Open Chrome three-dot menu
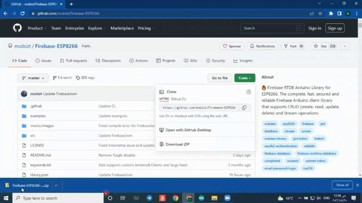The height and width of the screenshot is (203, 362). pyautogui.click(x=357, y=14)
